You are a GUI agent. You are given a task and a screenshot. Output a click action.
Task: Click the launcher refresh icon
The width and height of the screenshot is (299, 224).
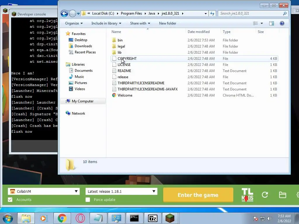(x=265, y=195)
